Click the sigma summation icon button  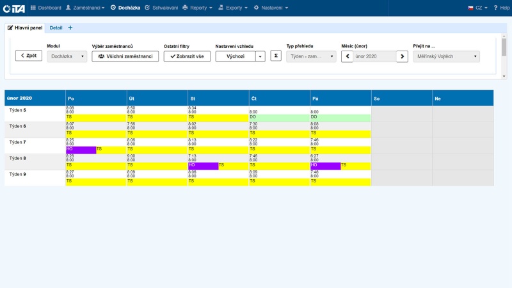276,56
